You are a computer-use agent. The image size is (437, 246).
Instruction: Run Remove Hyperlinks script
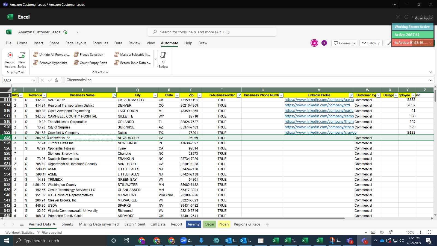[x=50, y=63]
